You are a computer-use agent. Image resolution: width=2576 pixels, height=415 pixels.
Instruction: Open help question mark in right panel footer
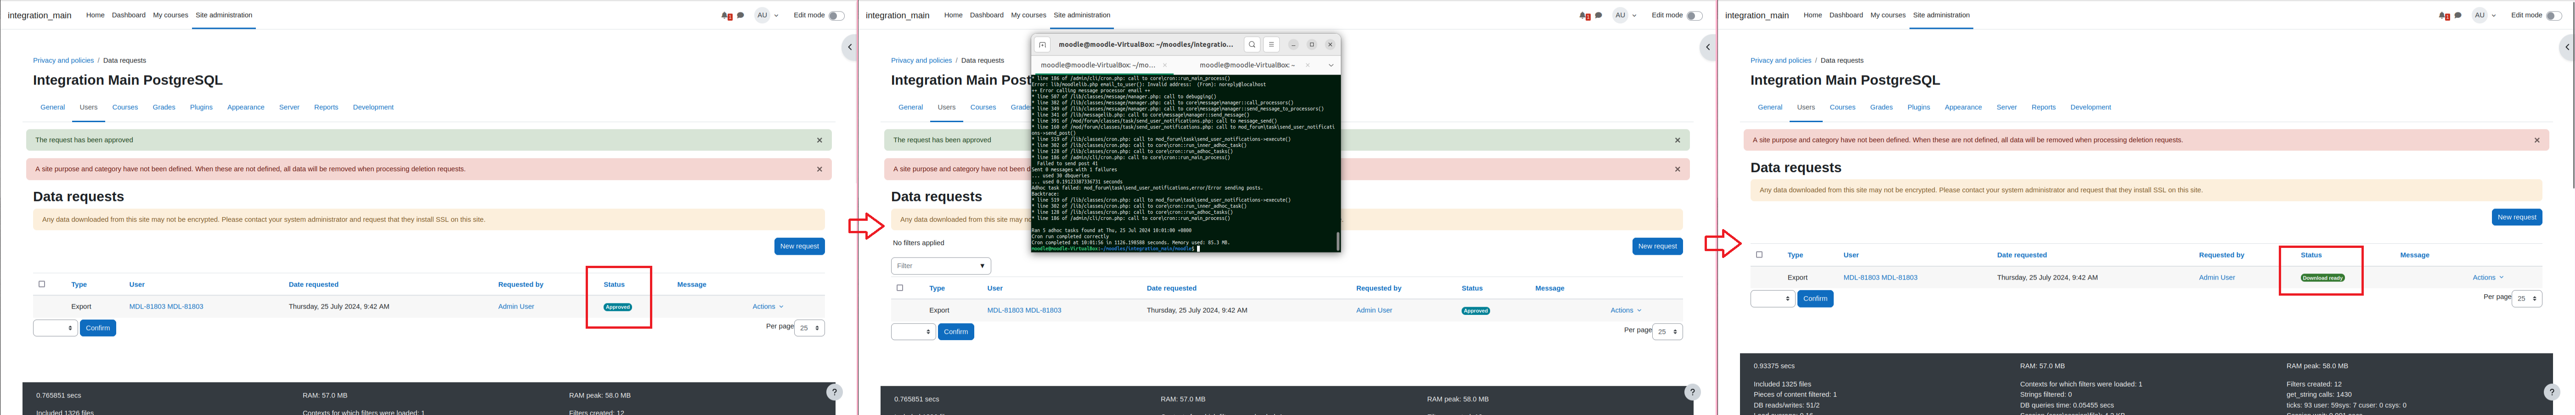(x=2552, y=392)
